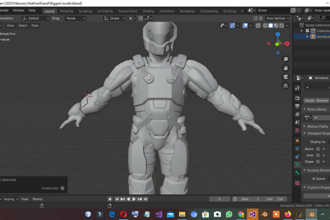
Task: Open the Scene properties tab
Action: pyautogui.click(x=297, y=122)
